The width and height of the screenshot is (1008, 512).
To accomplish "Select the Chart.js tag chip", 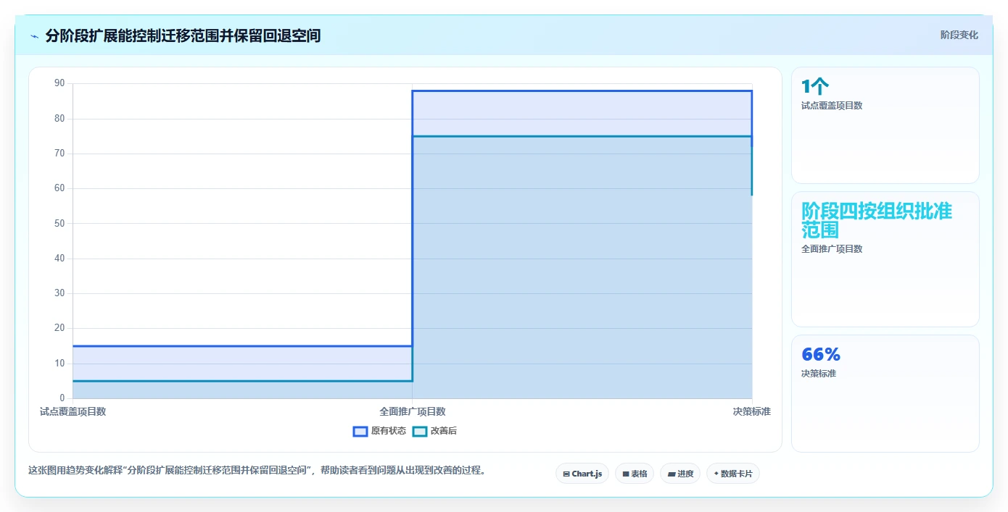I will point(582,474).
